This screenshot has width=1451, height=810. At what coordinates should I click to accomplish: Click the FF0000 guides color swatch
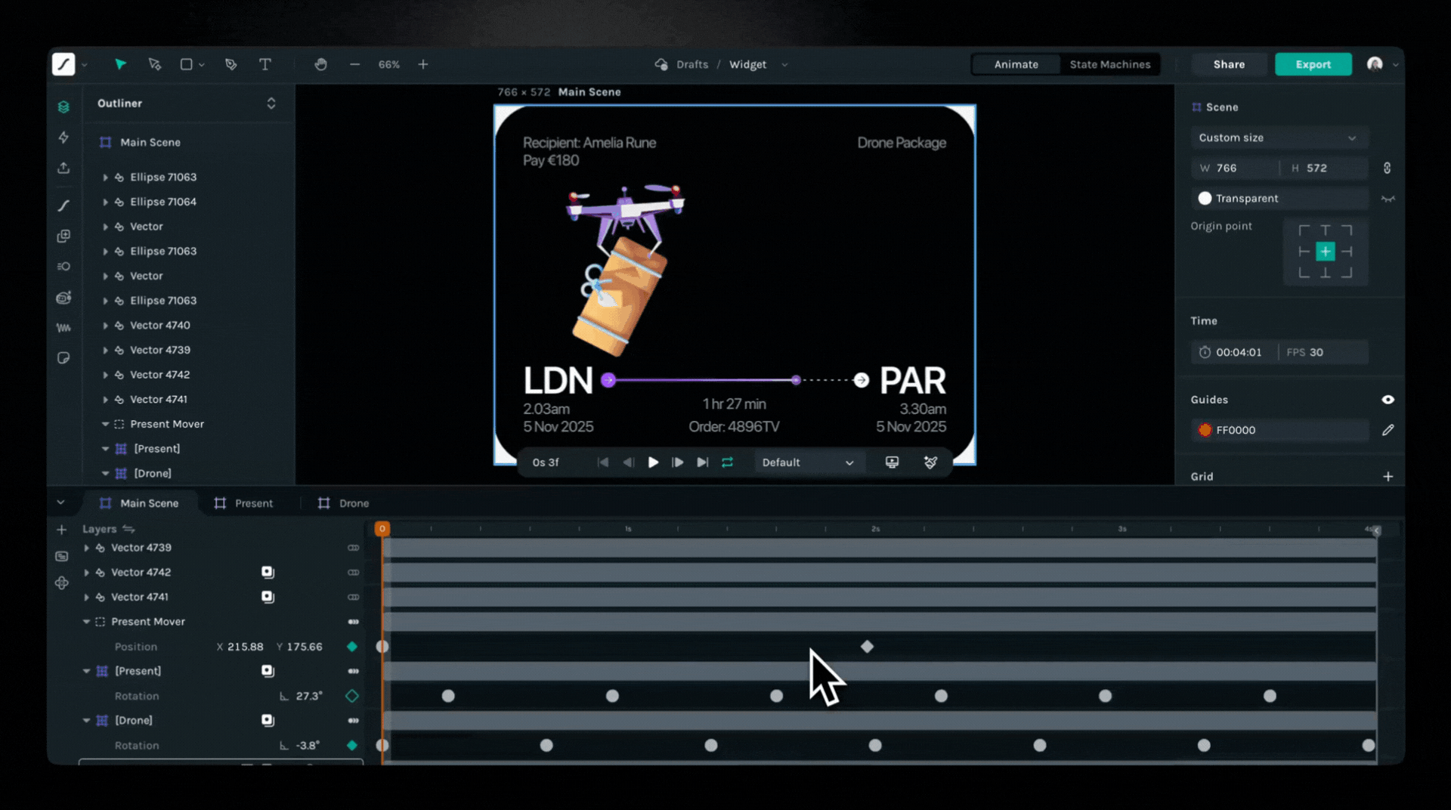click(1205, 430)
